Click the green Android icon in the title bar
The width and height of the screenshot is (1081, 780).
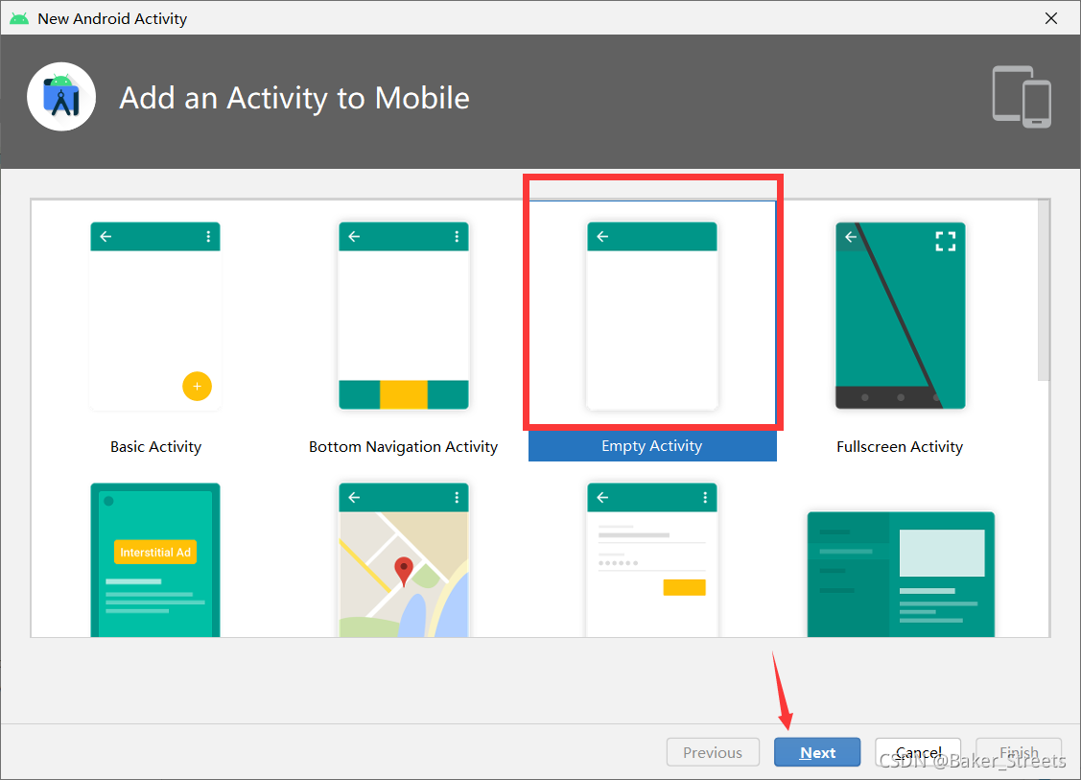[20, 17]
